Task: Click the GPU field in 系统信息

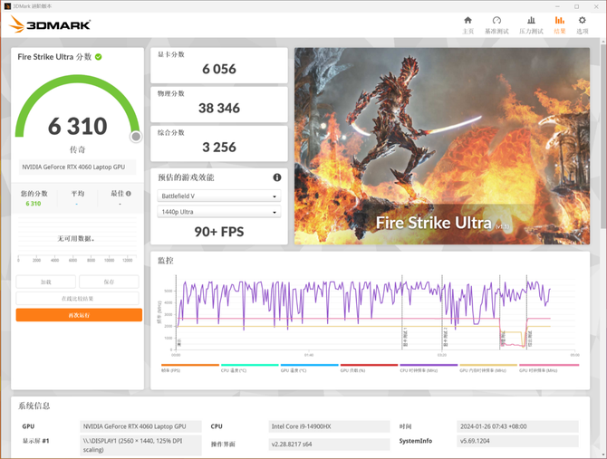Action: tap(140, 426)
